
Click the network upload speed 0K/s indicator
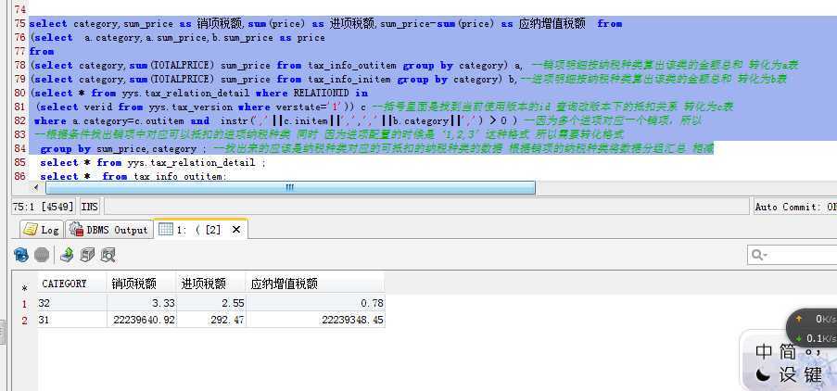click(815, 319)
